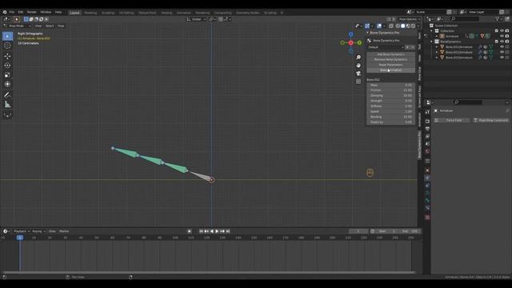Click the current frame number field
Viewport: 512px width, 288px height.
pos(358,231)
